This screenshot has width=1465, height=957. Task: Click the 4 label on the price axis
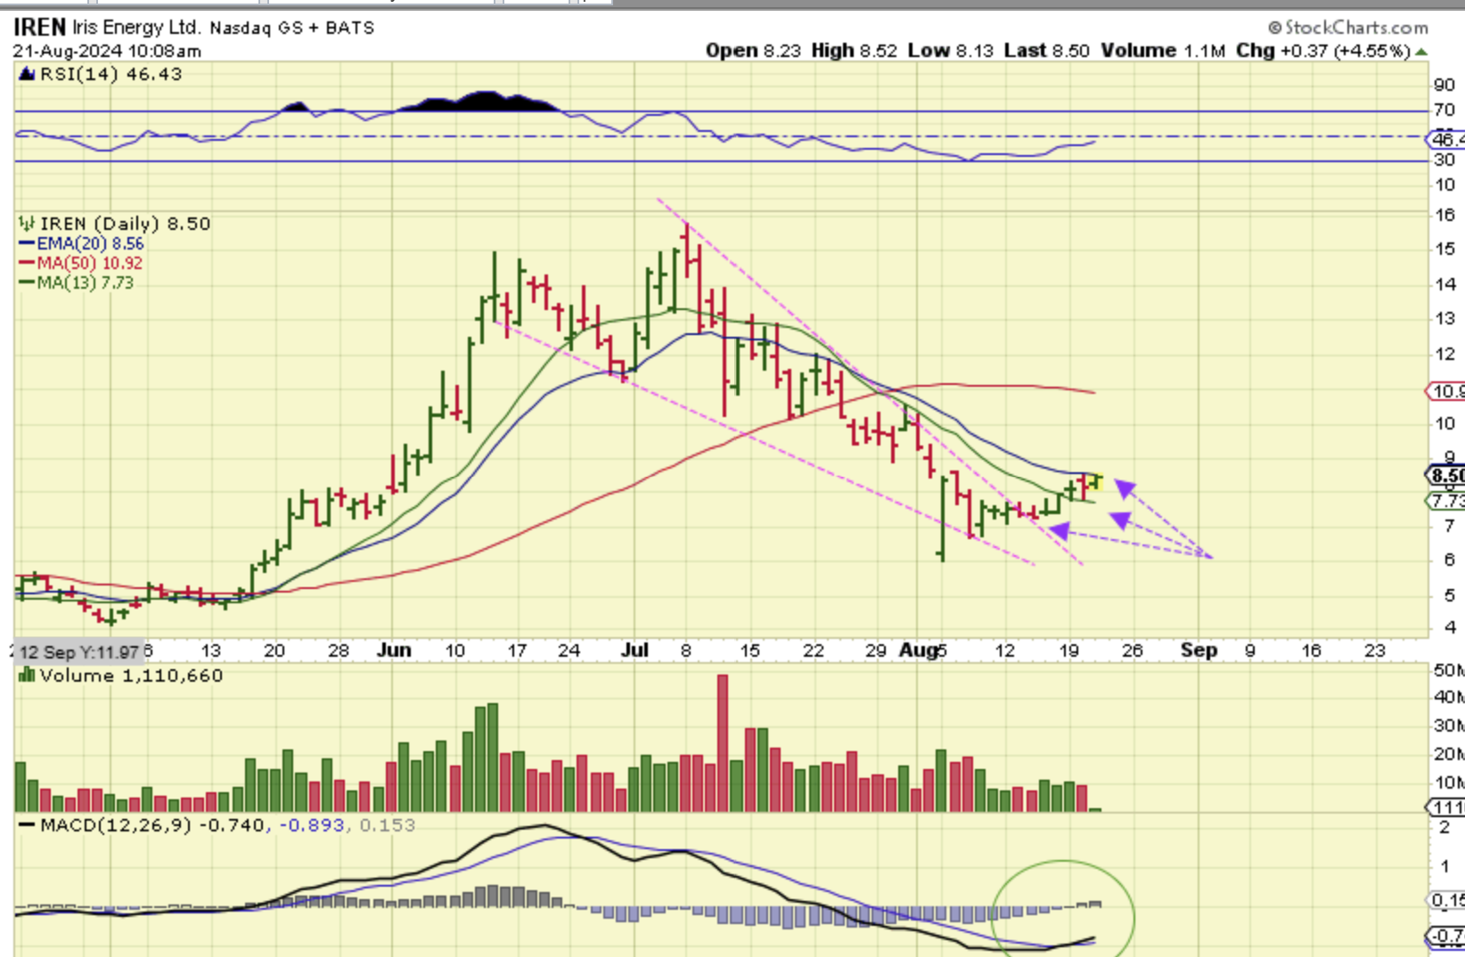(x=1450, y=628)
